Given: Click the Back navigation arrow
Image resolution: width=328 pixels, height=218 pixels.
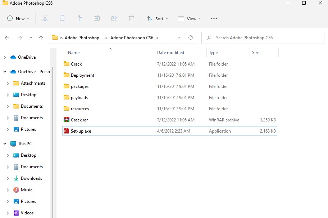Looking at the screenshot, I should tap(7, 38).
